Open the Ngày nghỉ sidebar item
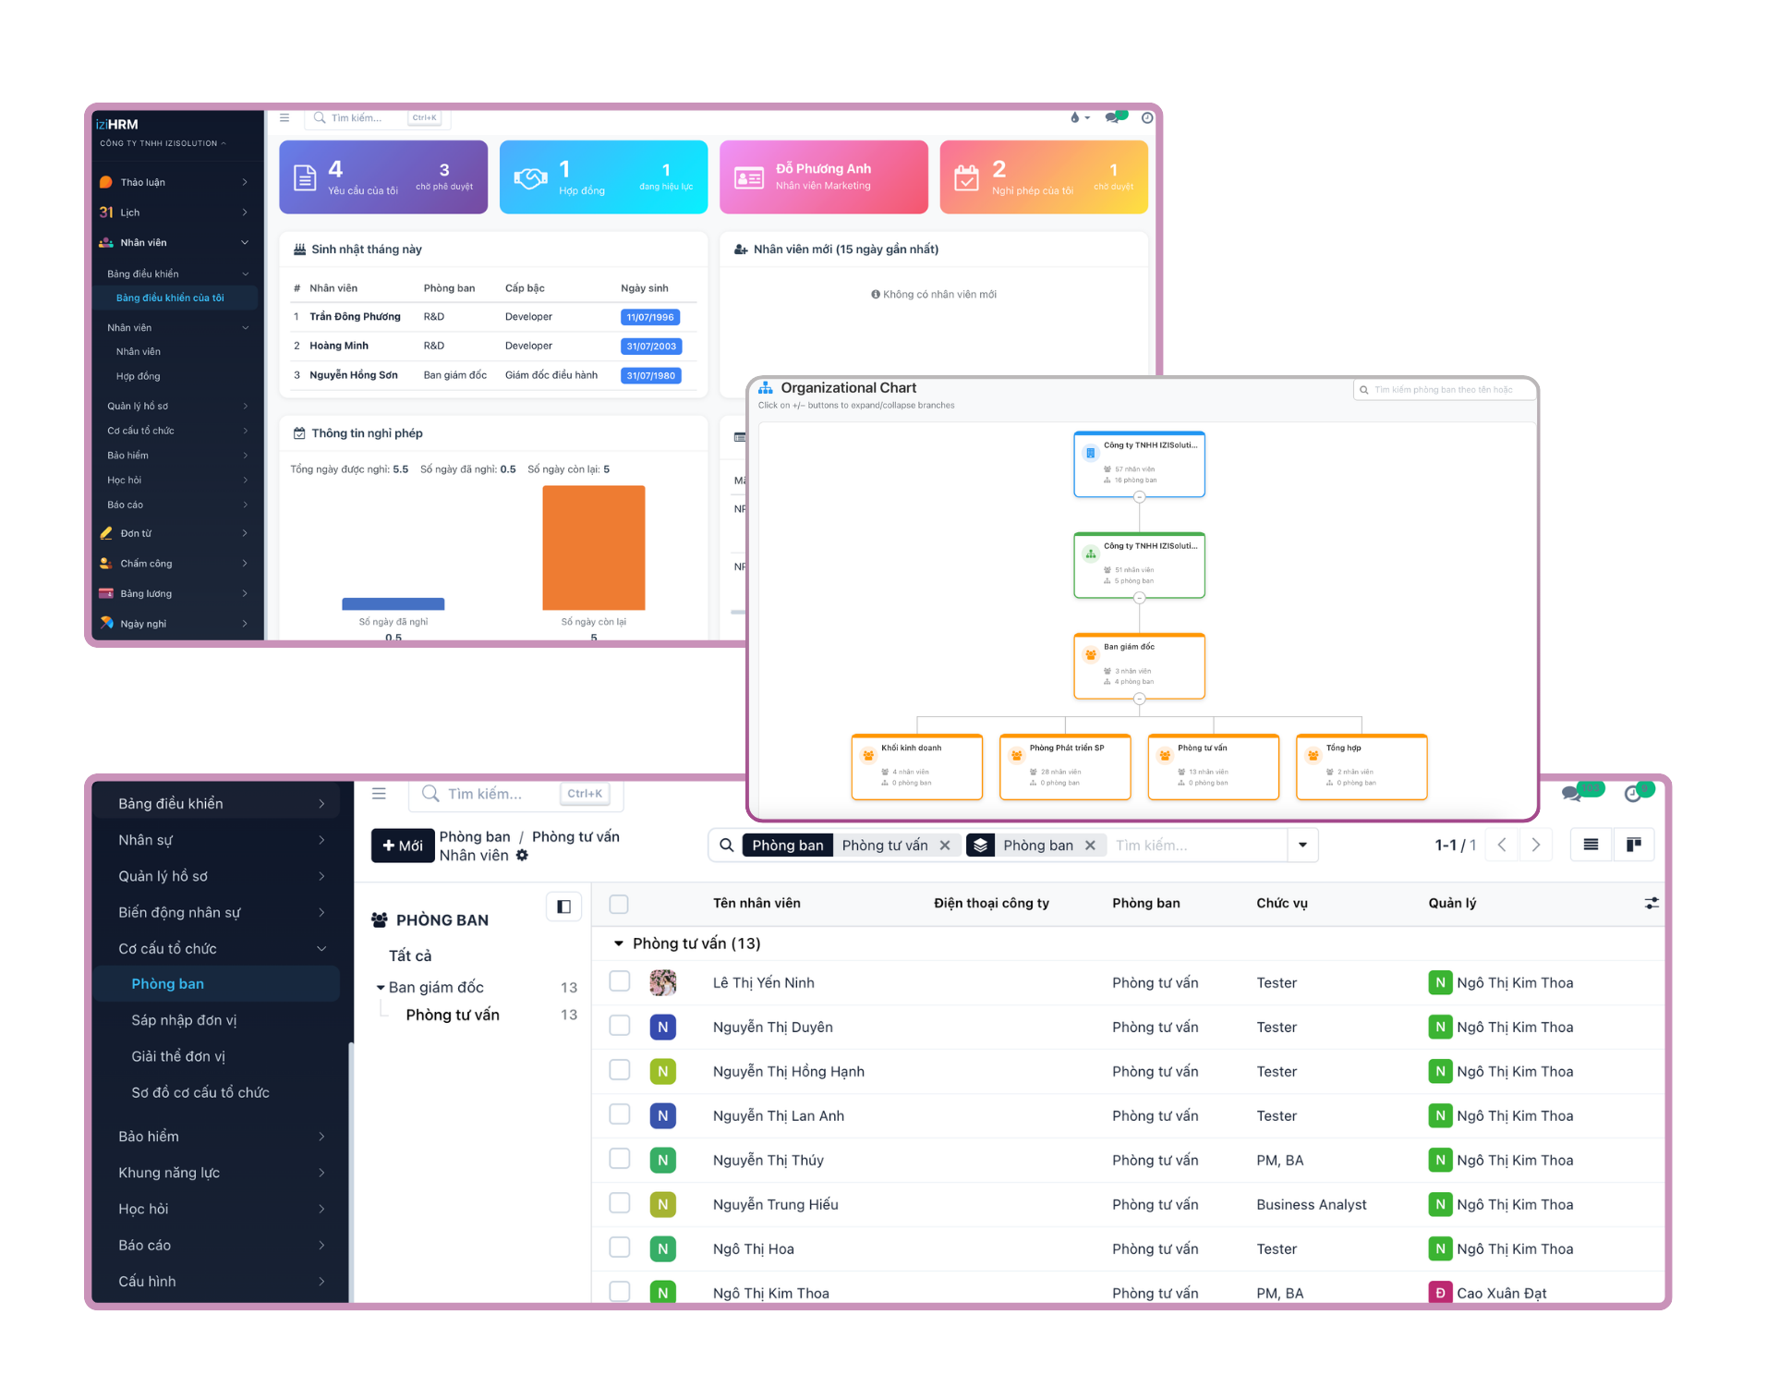1767x1375 pixels. [174, 624]
